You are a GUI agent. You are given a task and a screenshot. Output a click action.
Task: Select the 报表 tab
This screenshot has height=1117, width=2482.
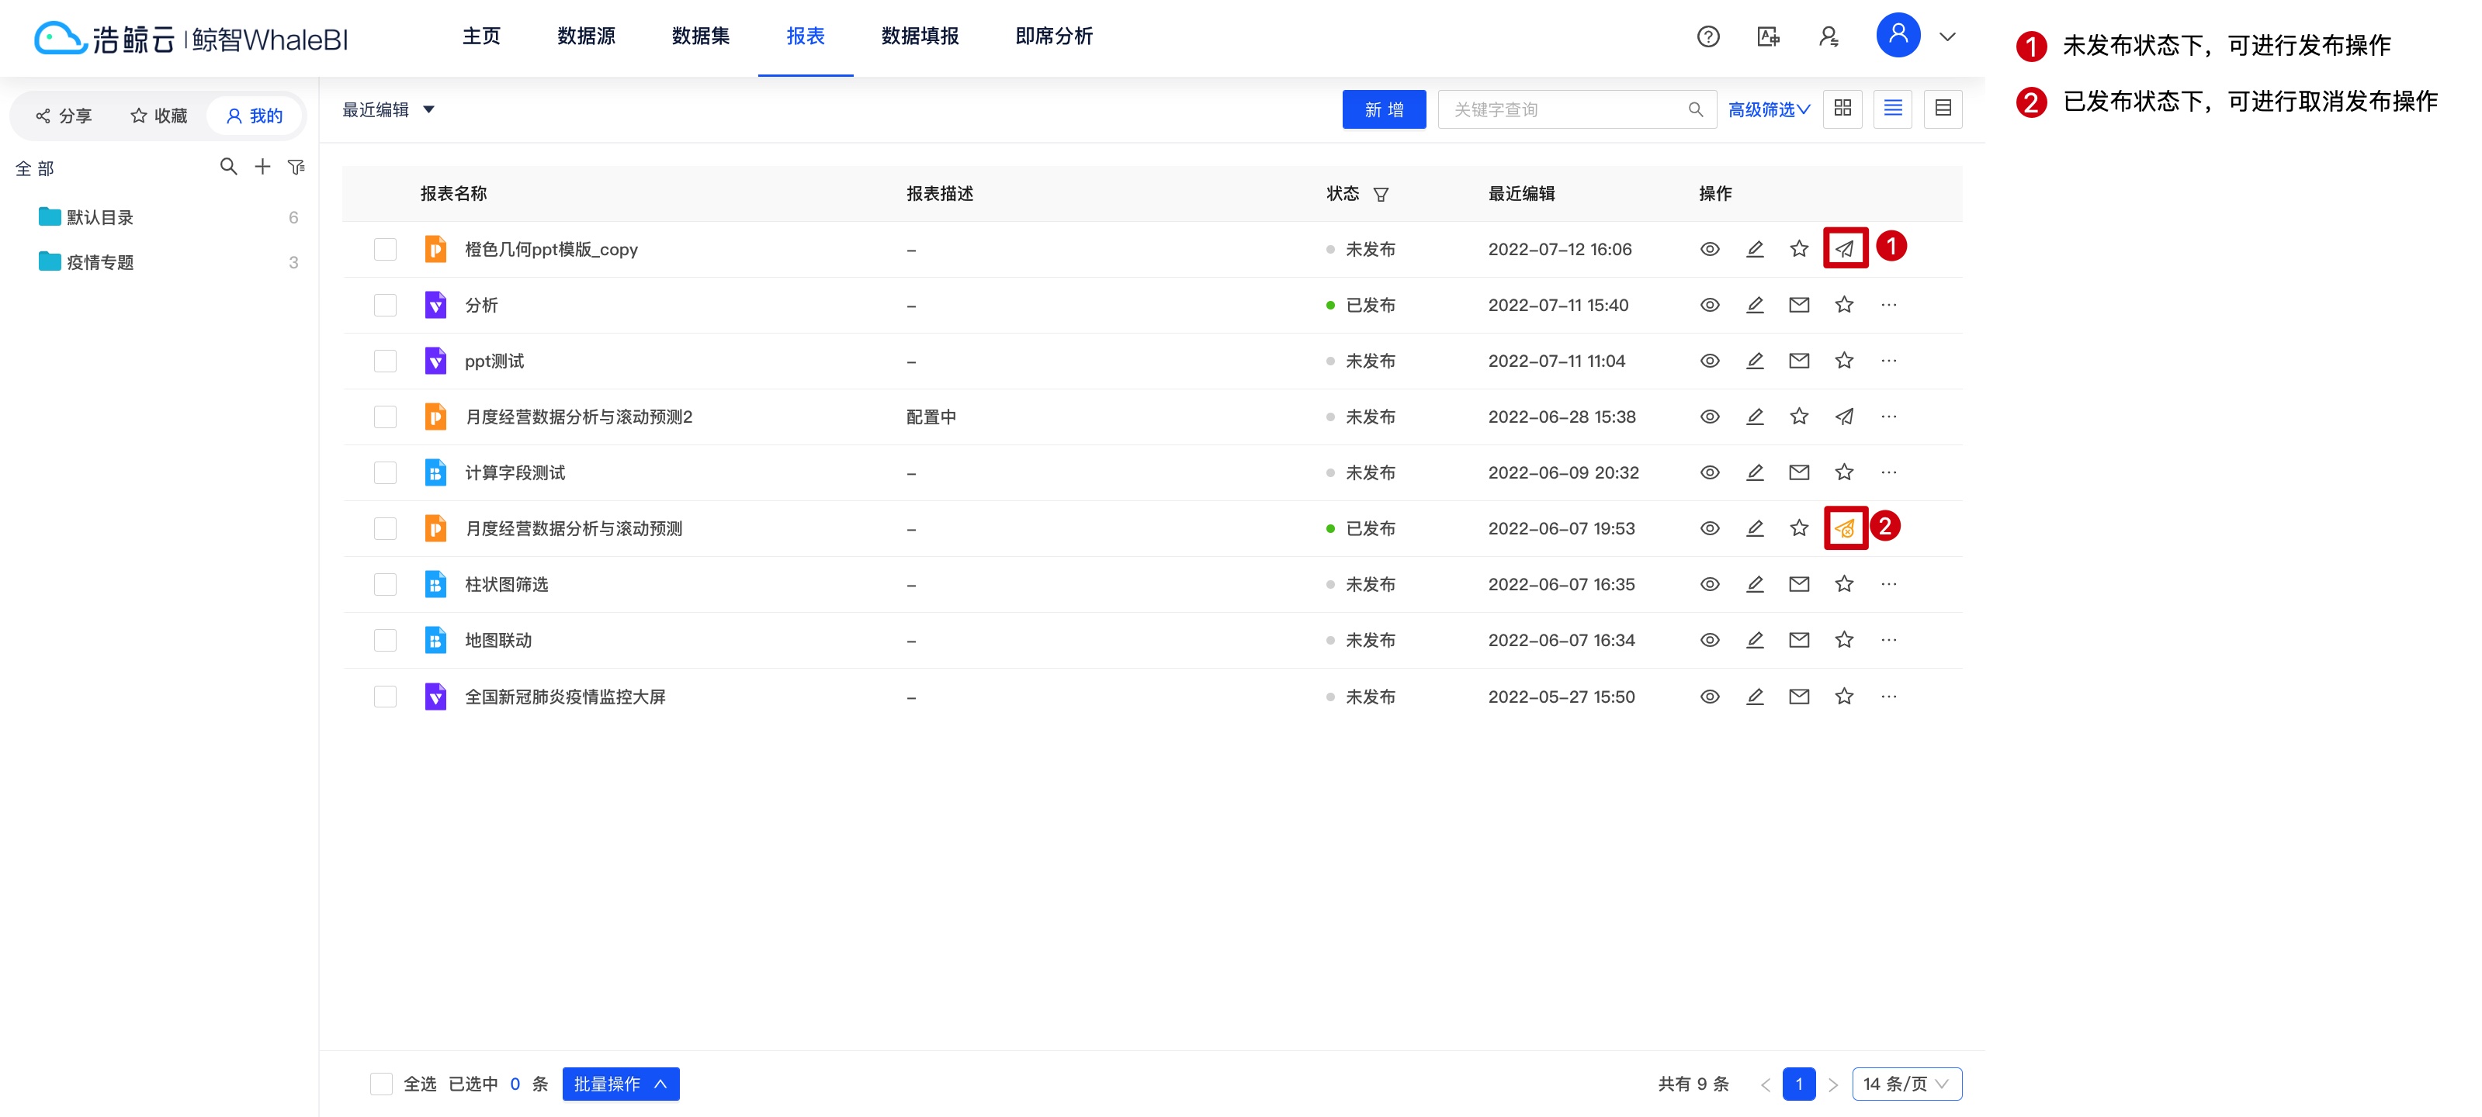pos(806,36)
